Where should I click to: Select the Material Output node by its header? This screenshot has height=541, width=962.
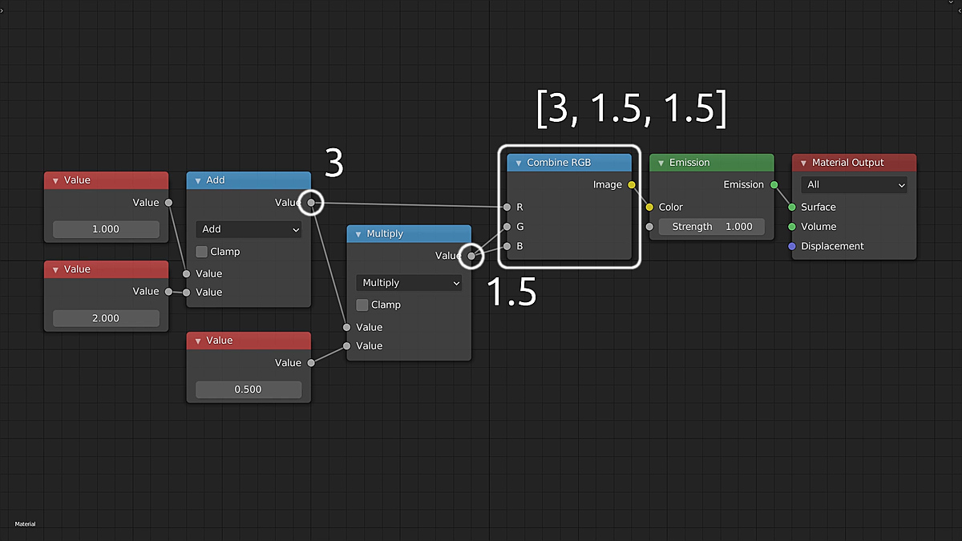(x=854, y=163)
